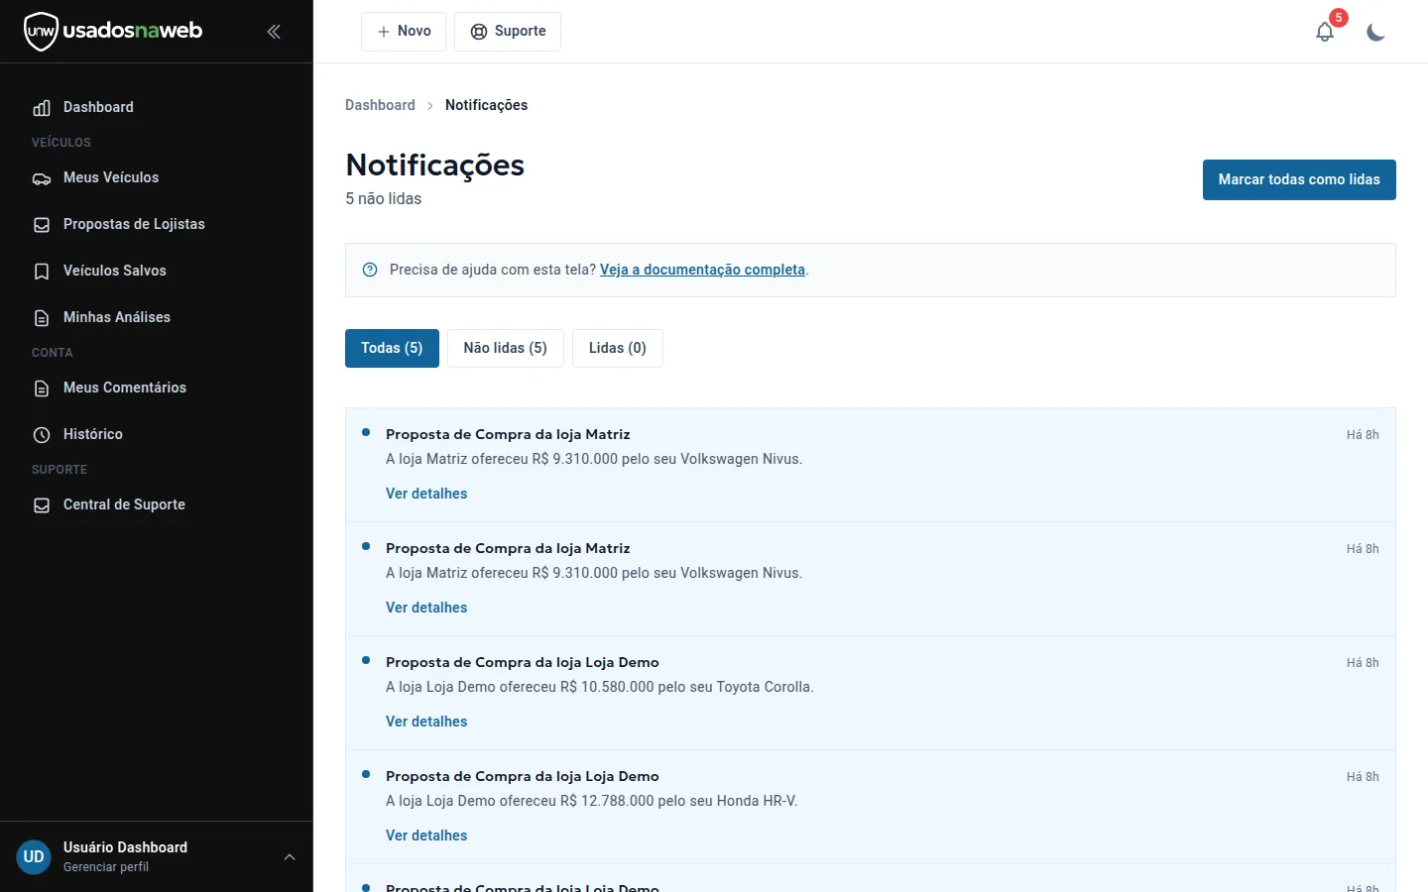Click the inbox icon for Propostas de Lojistas
Screen dimensions: 1428x892
click(42, 225)
